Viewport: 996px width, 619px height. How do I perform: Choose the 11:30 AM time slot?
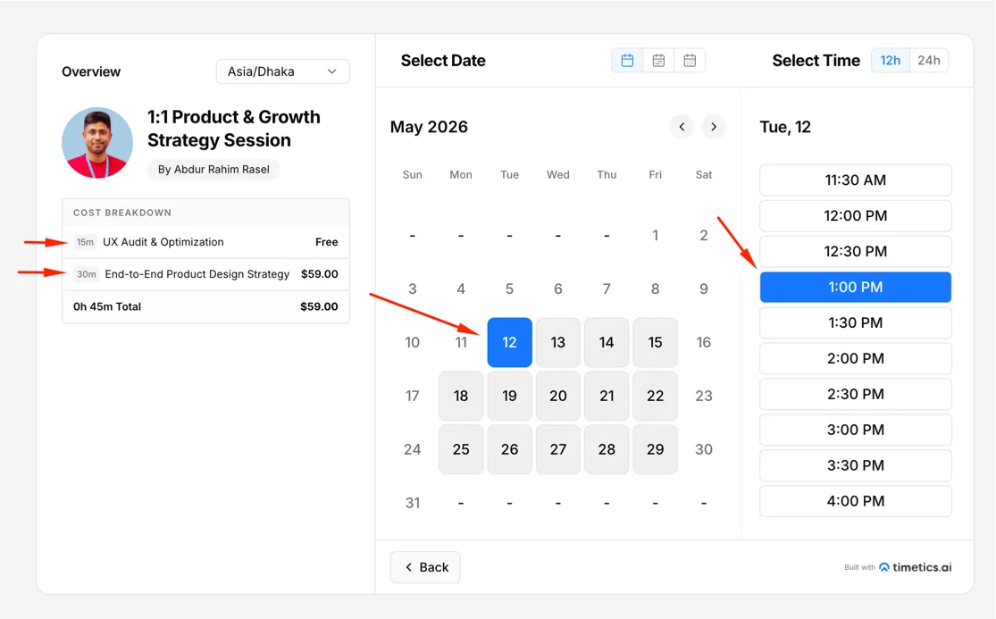856,180
